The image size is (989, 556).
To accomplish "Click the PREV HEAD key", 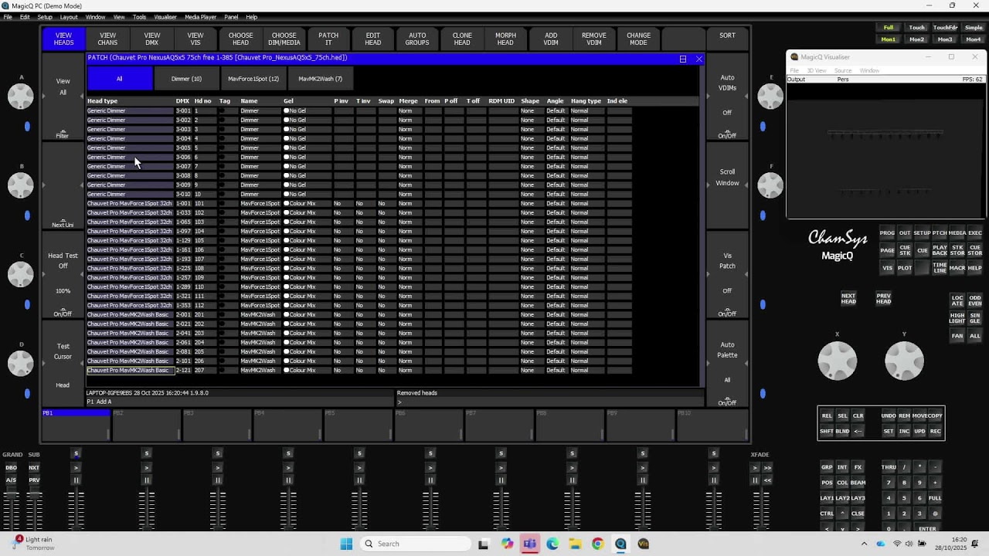I will click(x=884, y=299).
